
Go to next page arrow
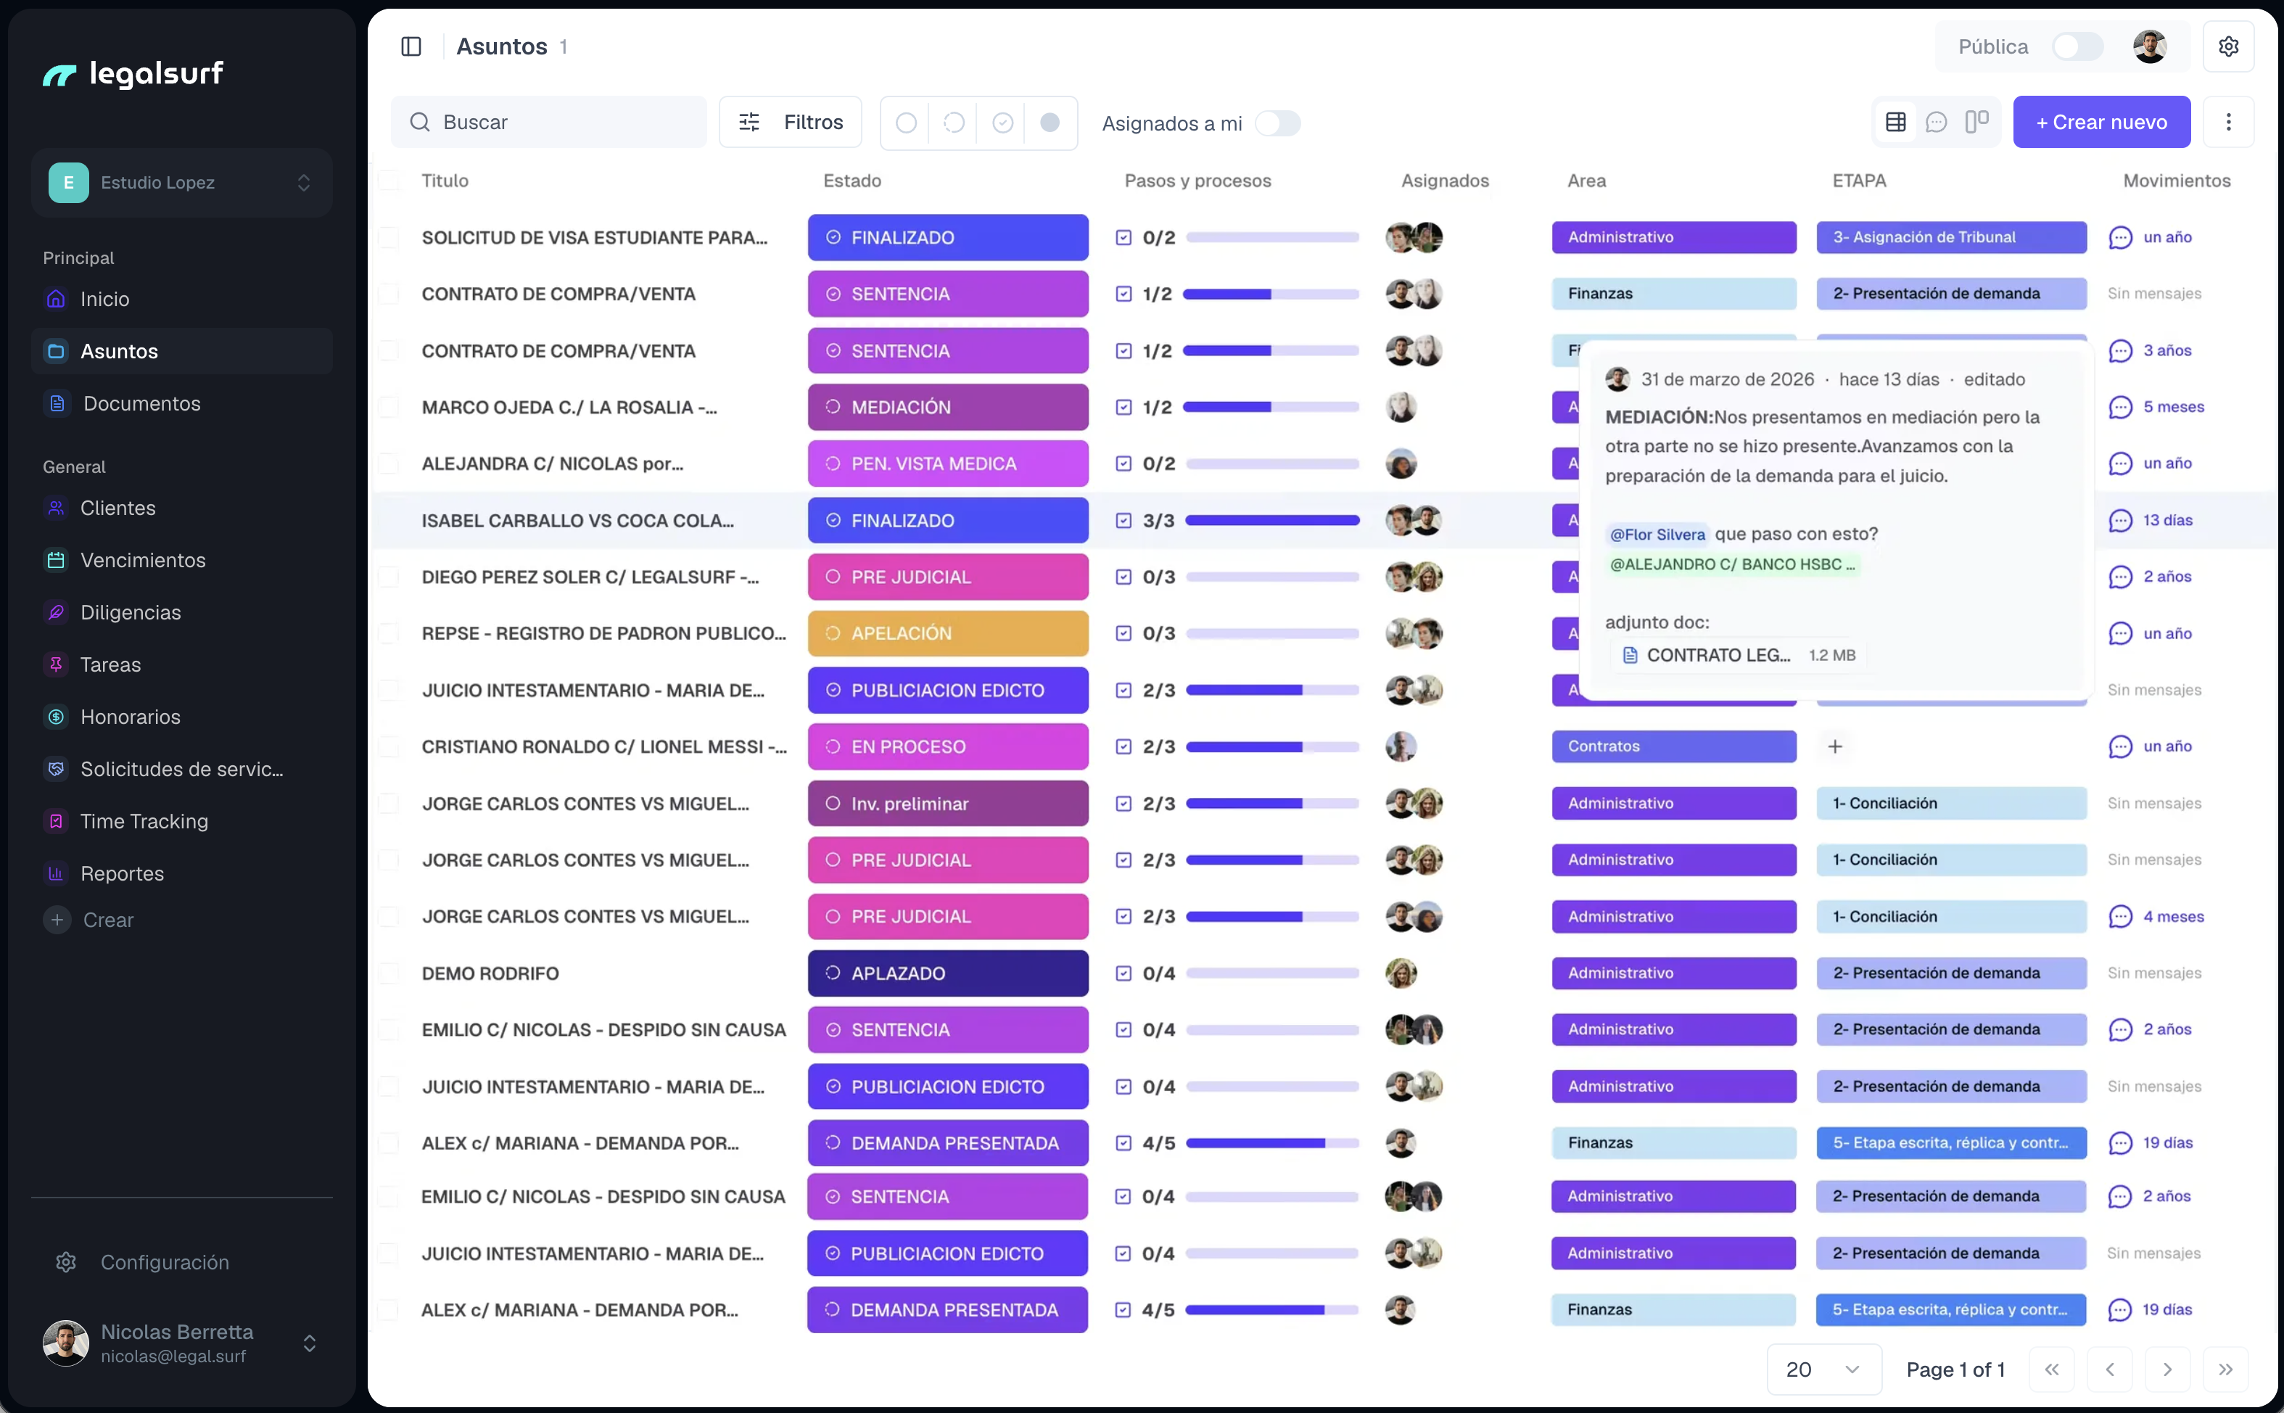(2167, 1370)
